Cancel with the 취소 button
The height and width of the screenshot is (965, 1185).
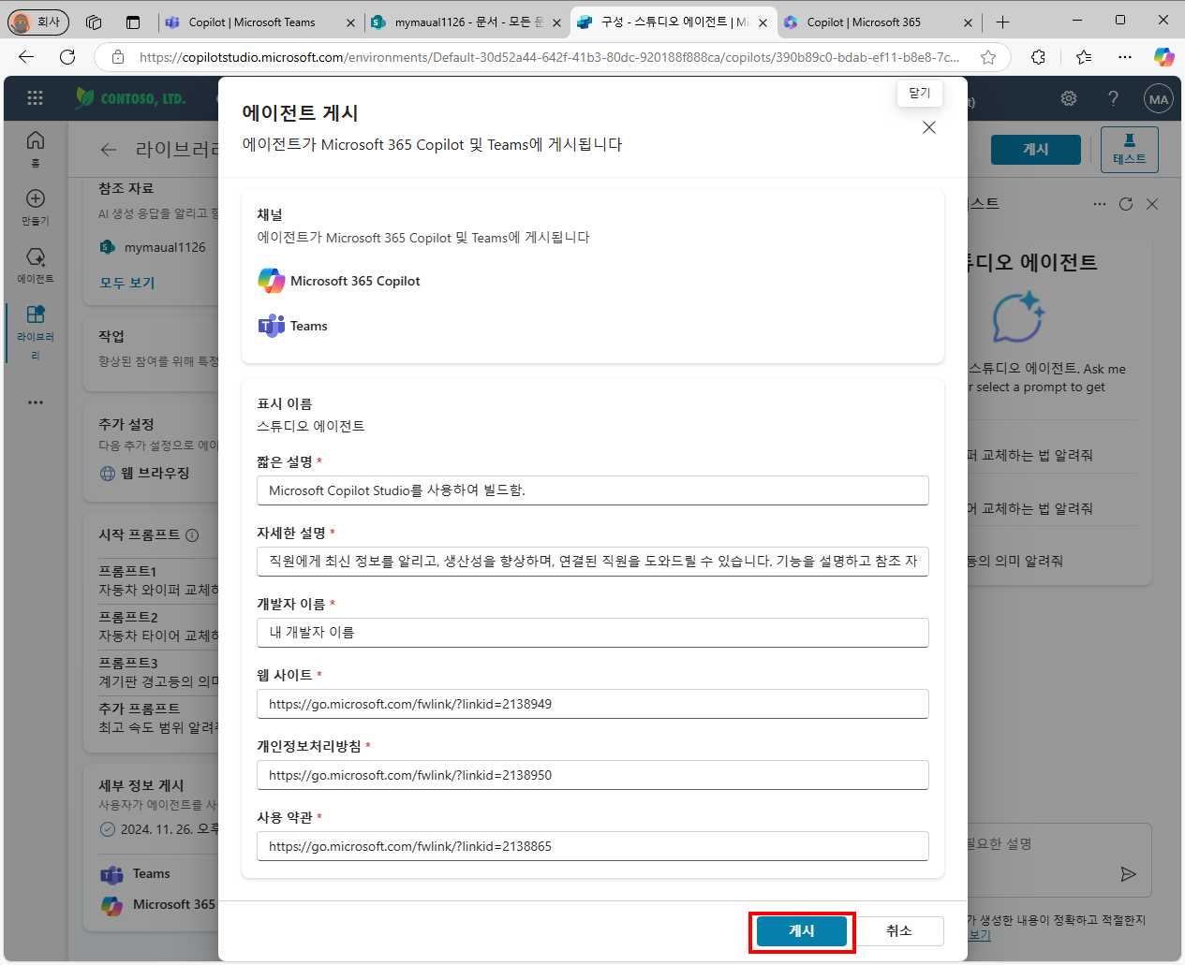pyautogui.click(x=898, y=931)
